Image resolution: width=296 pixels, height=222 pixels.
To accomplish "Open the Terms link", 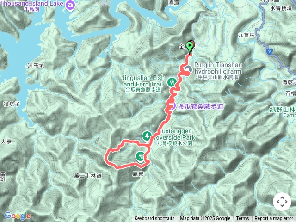I will coord(242,219).
